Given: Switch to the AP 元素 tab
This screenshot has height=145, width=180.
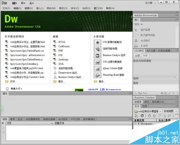Looking at the screenshot, I should click(151, 50).
